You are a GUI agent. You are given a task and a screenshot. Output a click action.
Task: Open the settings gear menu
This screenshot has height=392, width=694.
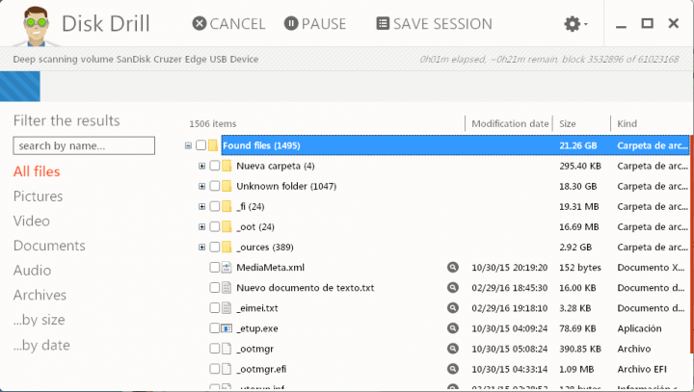point(574,23)
